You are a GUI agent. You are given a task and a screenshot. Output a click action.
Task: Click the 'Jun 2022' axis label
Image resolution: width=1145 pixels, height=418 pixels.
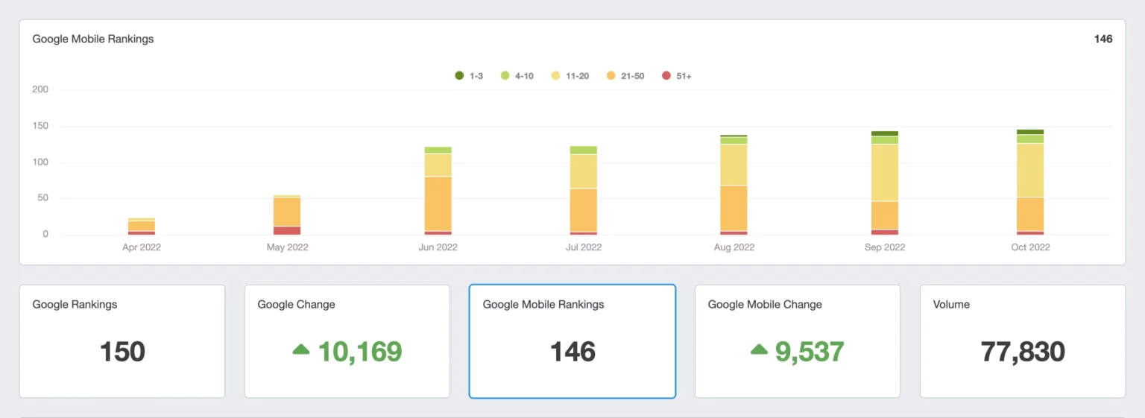pyautogui.click(x=438, y=247)
